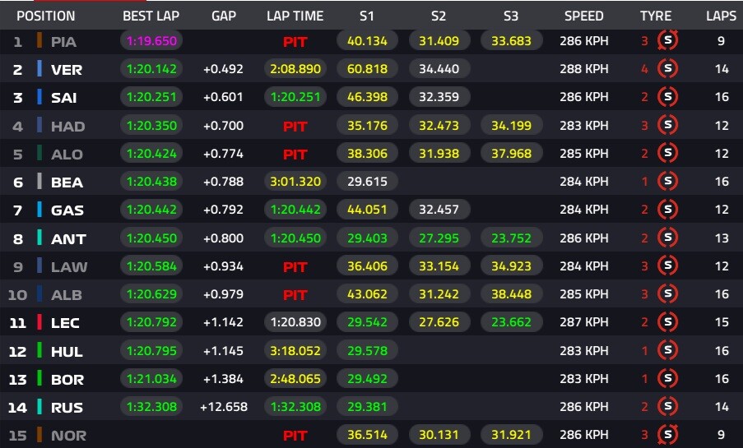Click the soft tyre icon in PIA's row
The width and height of the screenshot is (743, 448).
click(667, 41)
